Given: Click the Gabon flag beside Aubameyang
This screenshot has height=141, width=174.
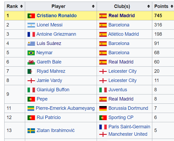Looking at the screenshot, I should (x=31, y=108).
